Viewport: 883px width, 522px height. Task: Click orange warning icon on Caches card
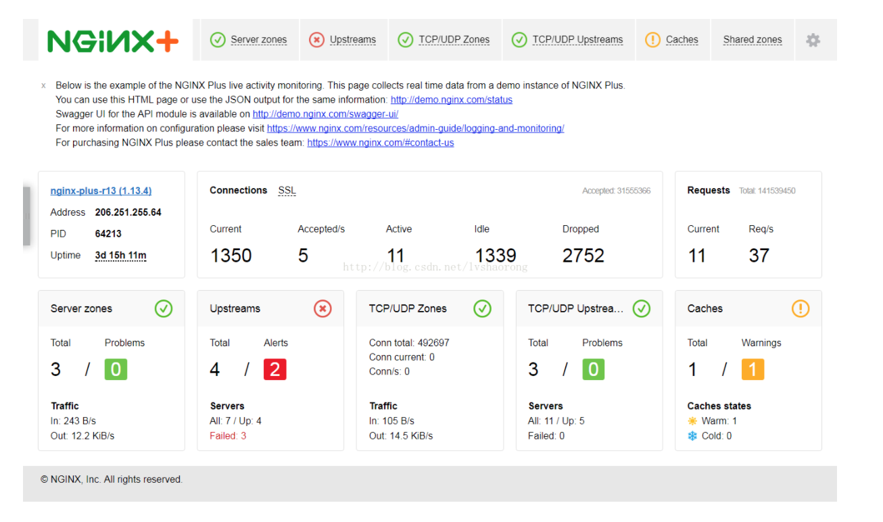point(800,309)
